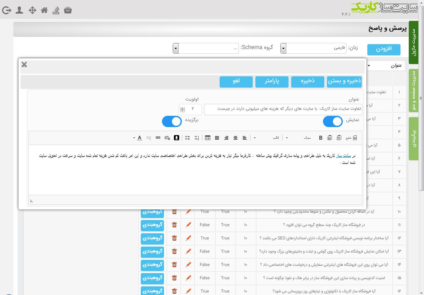Open the مدیریت صفحه و منو side tab
424x295 pixels.
coord(414,91)
